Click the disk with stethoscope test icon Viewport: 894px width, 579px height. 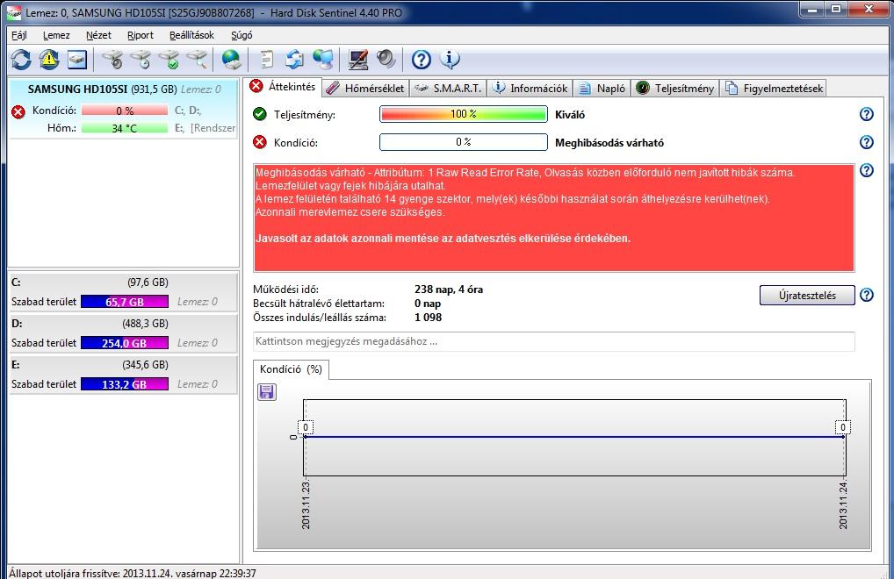[x=112, y=59]
